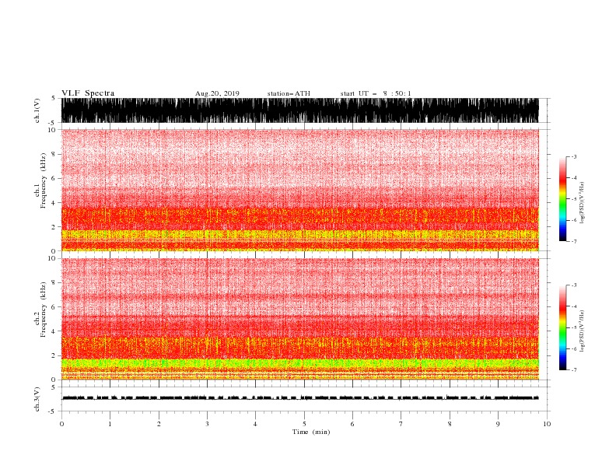Click time axis tick label "9"
The width and height of the screenshot is (616, 476).
[498, 424]
